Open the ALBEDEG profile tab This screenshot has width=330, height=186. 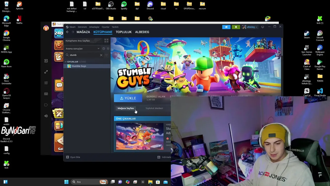click(x=142, y=32)
